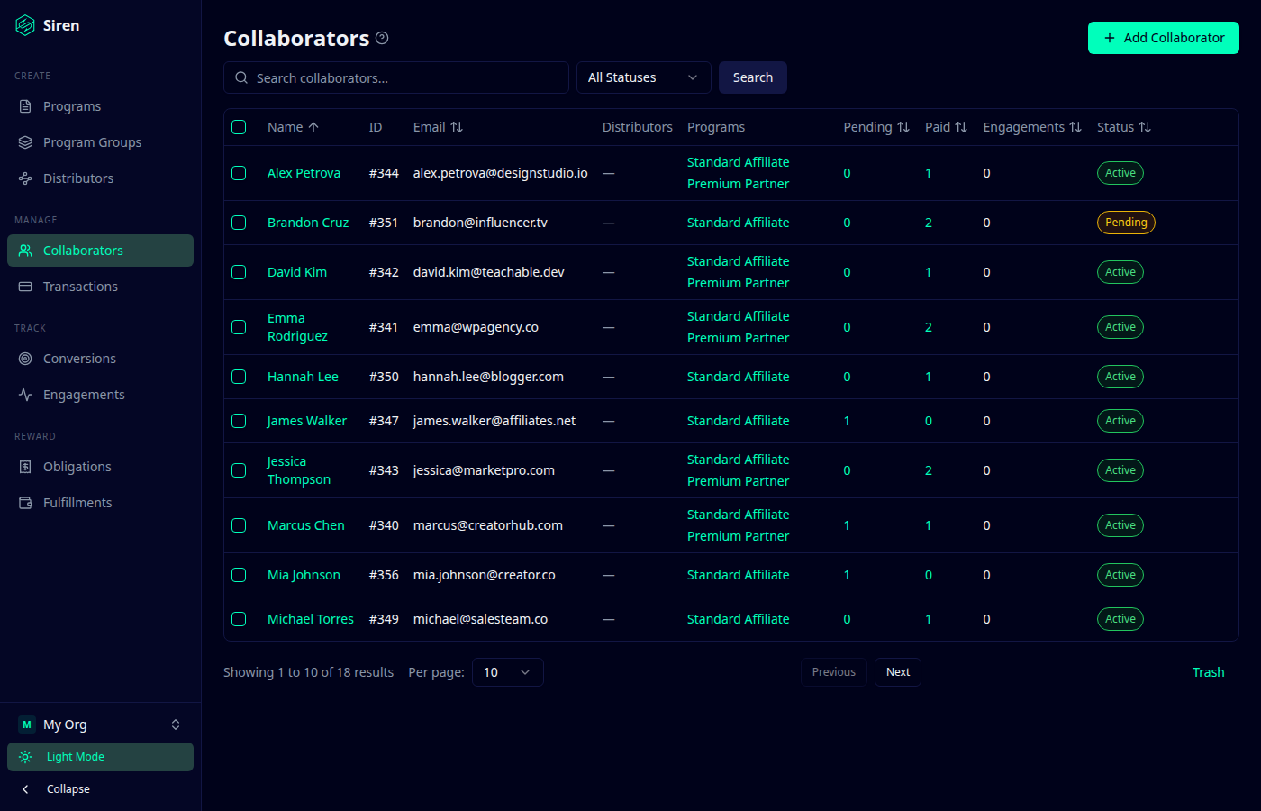Click the Fulfillments wallet icon

tap(25, 503)
